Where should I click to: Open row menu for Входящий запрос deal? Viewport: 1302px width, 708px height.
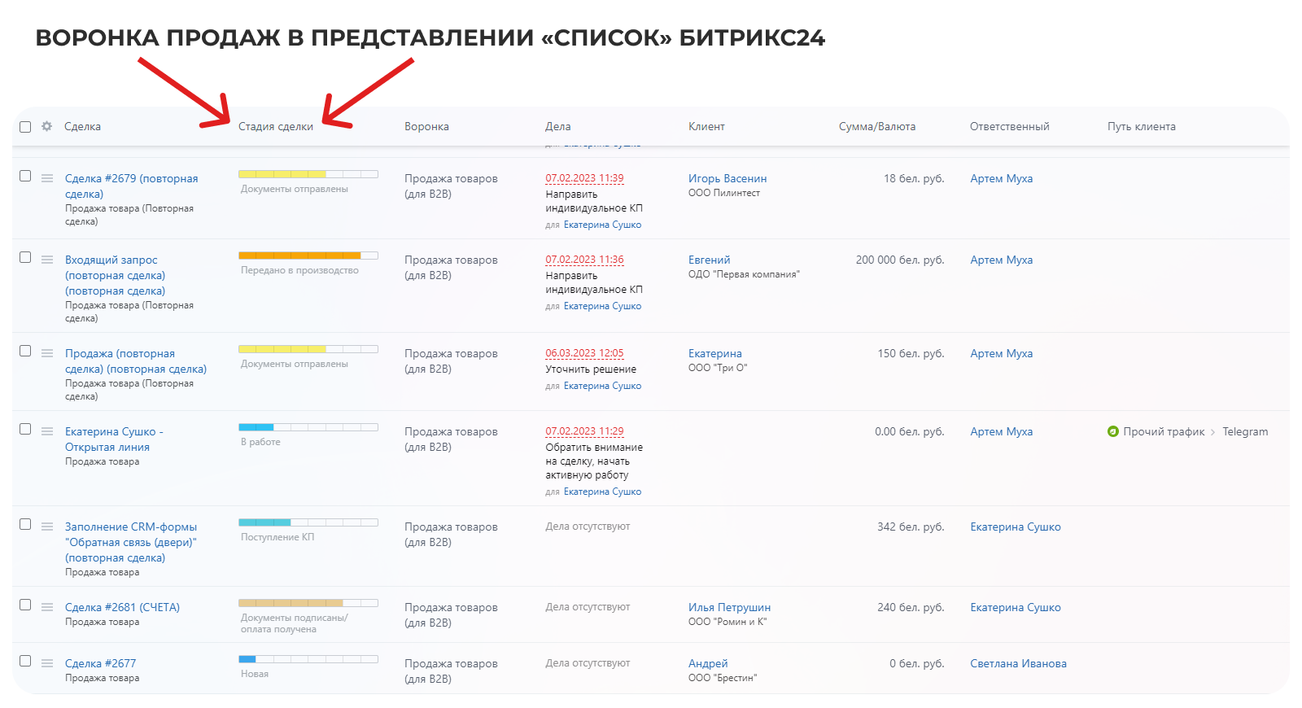47,260
